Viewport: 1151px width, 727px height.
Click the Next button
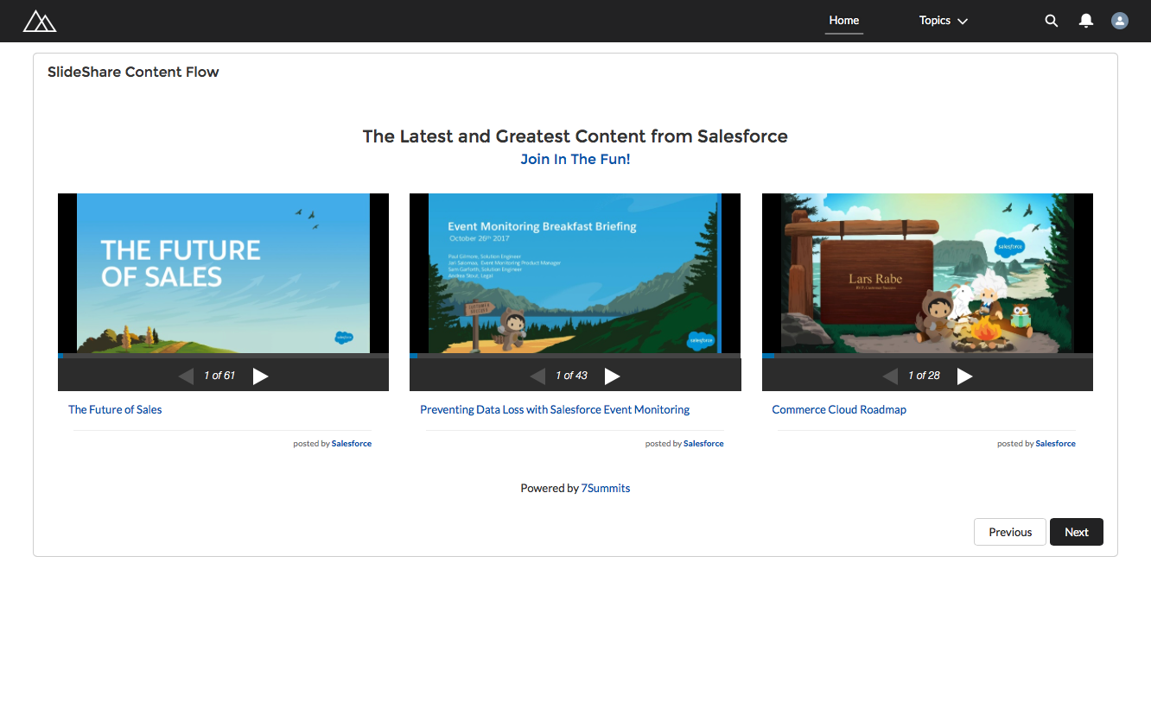tap(1077, 532)
